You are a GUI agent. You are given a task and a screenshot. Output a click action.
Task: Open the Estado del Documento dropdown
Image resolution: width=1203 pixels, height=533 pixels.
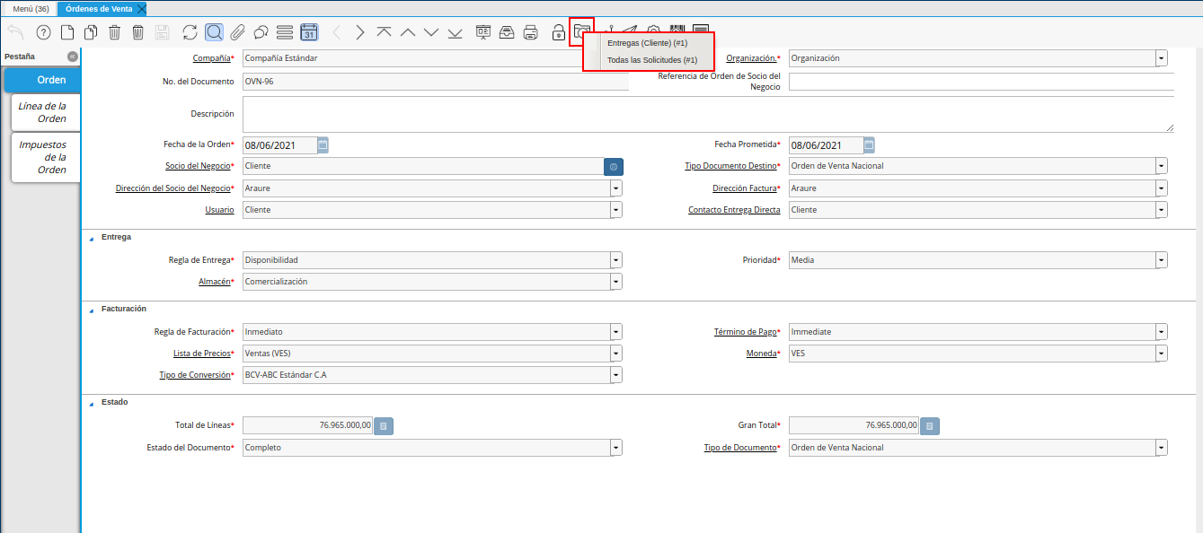click(x=615, y=448)
